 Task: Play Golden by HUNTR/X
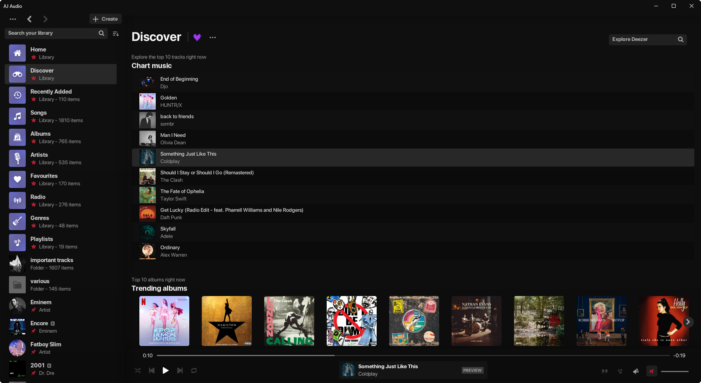[413, 101]
